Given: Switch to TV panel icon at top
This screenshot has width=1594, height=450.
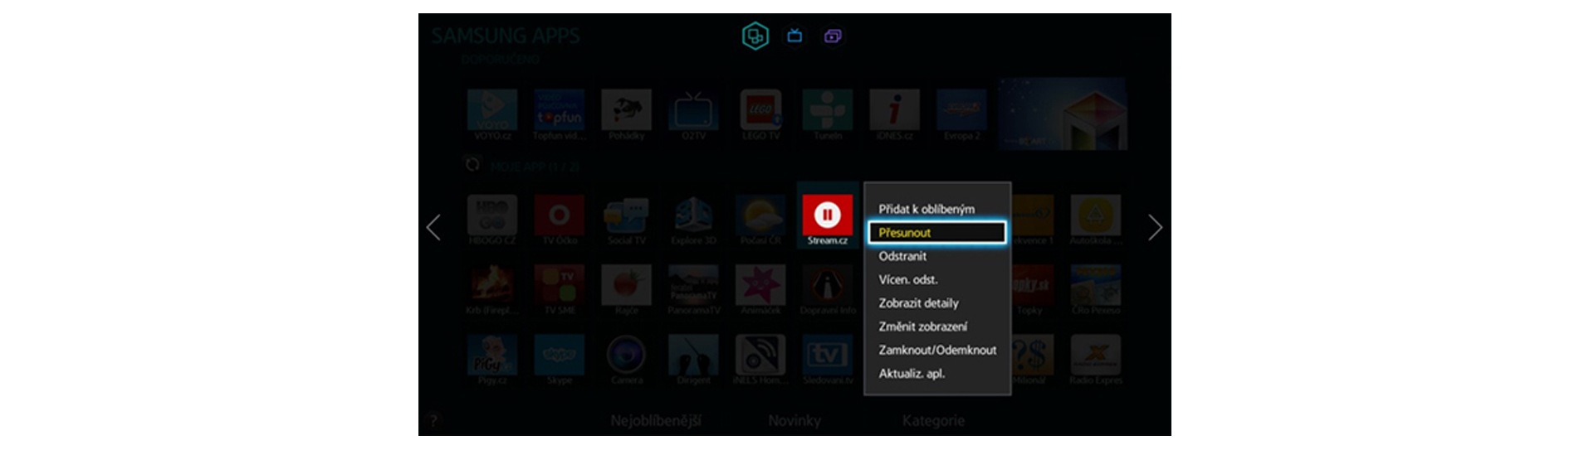Looking at the screenshot, I should (795, 36).
